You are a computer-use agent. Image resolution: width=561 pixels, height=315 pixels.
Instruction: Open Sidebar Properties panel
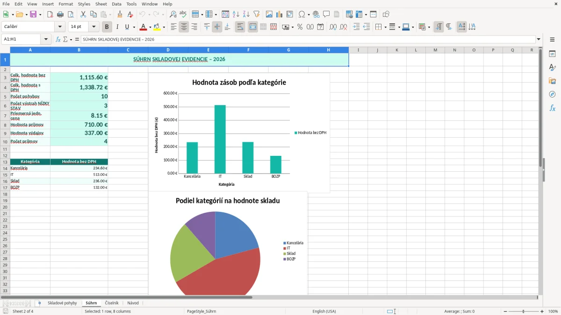coord(552,54)
